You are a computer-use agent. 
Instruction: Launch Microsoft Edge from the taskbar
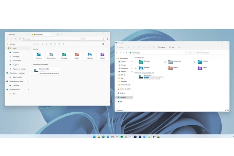point(103,136)
